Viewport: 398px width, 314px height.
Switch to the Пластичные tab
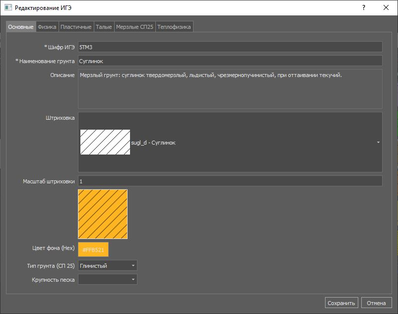coord(76,27)
